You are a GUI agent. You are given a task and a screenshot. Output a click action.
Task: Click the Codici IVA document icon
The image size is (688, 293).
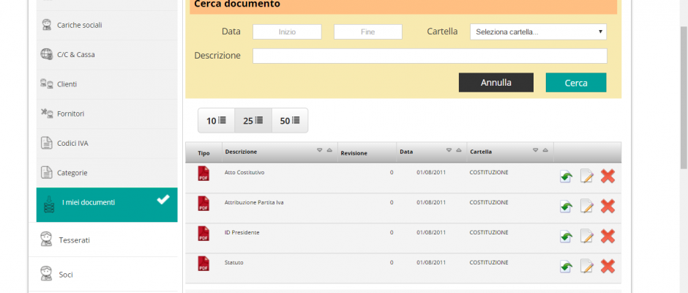click(x=47, y=143)
